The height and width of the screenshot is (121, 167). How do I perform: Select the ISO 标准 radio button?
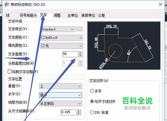point(92,112)
